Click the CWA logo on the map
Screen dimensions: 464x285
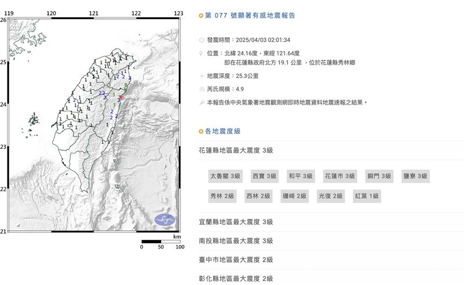(x=165, y=220)
